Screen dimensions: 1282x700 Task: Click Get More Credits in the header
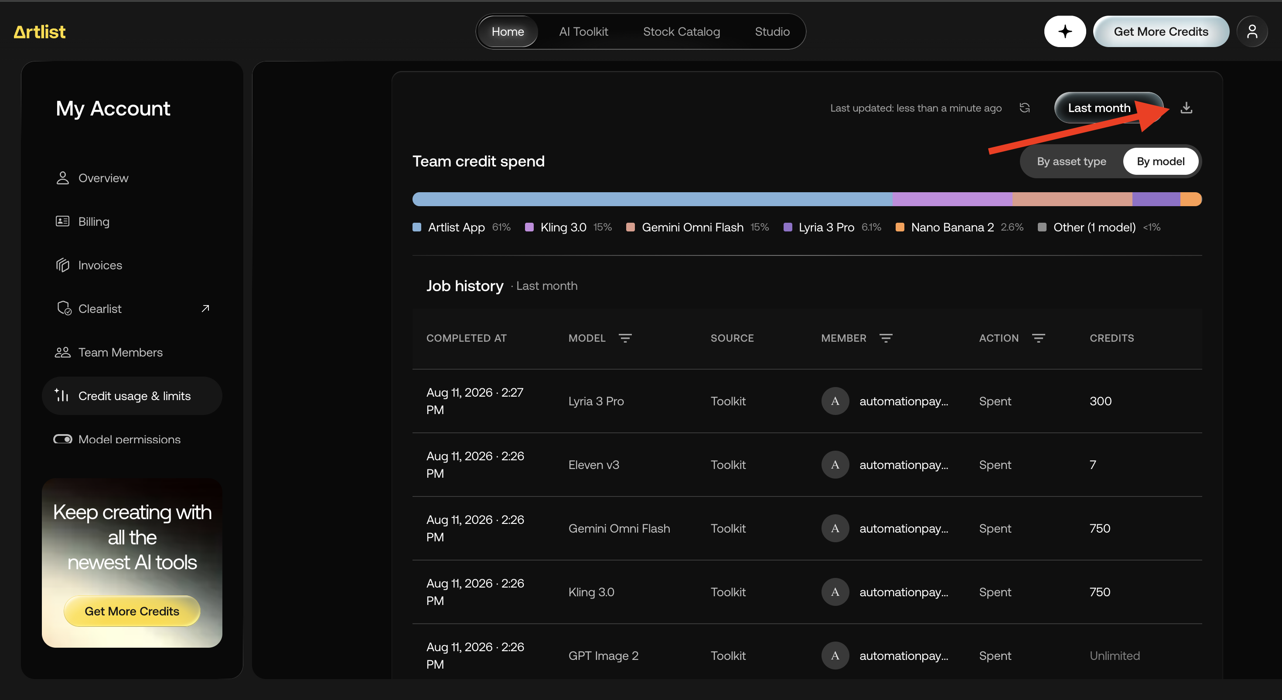pyautogui.click(x=1161, y=31)
